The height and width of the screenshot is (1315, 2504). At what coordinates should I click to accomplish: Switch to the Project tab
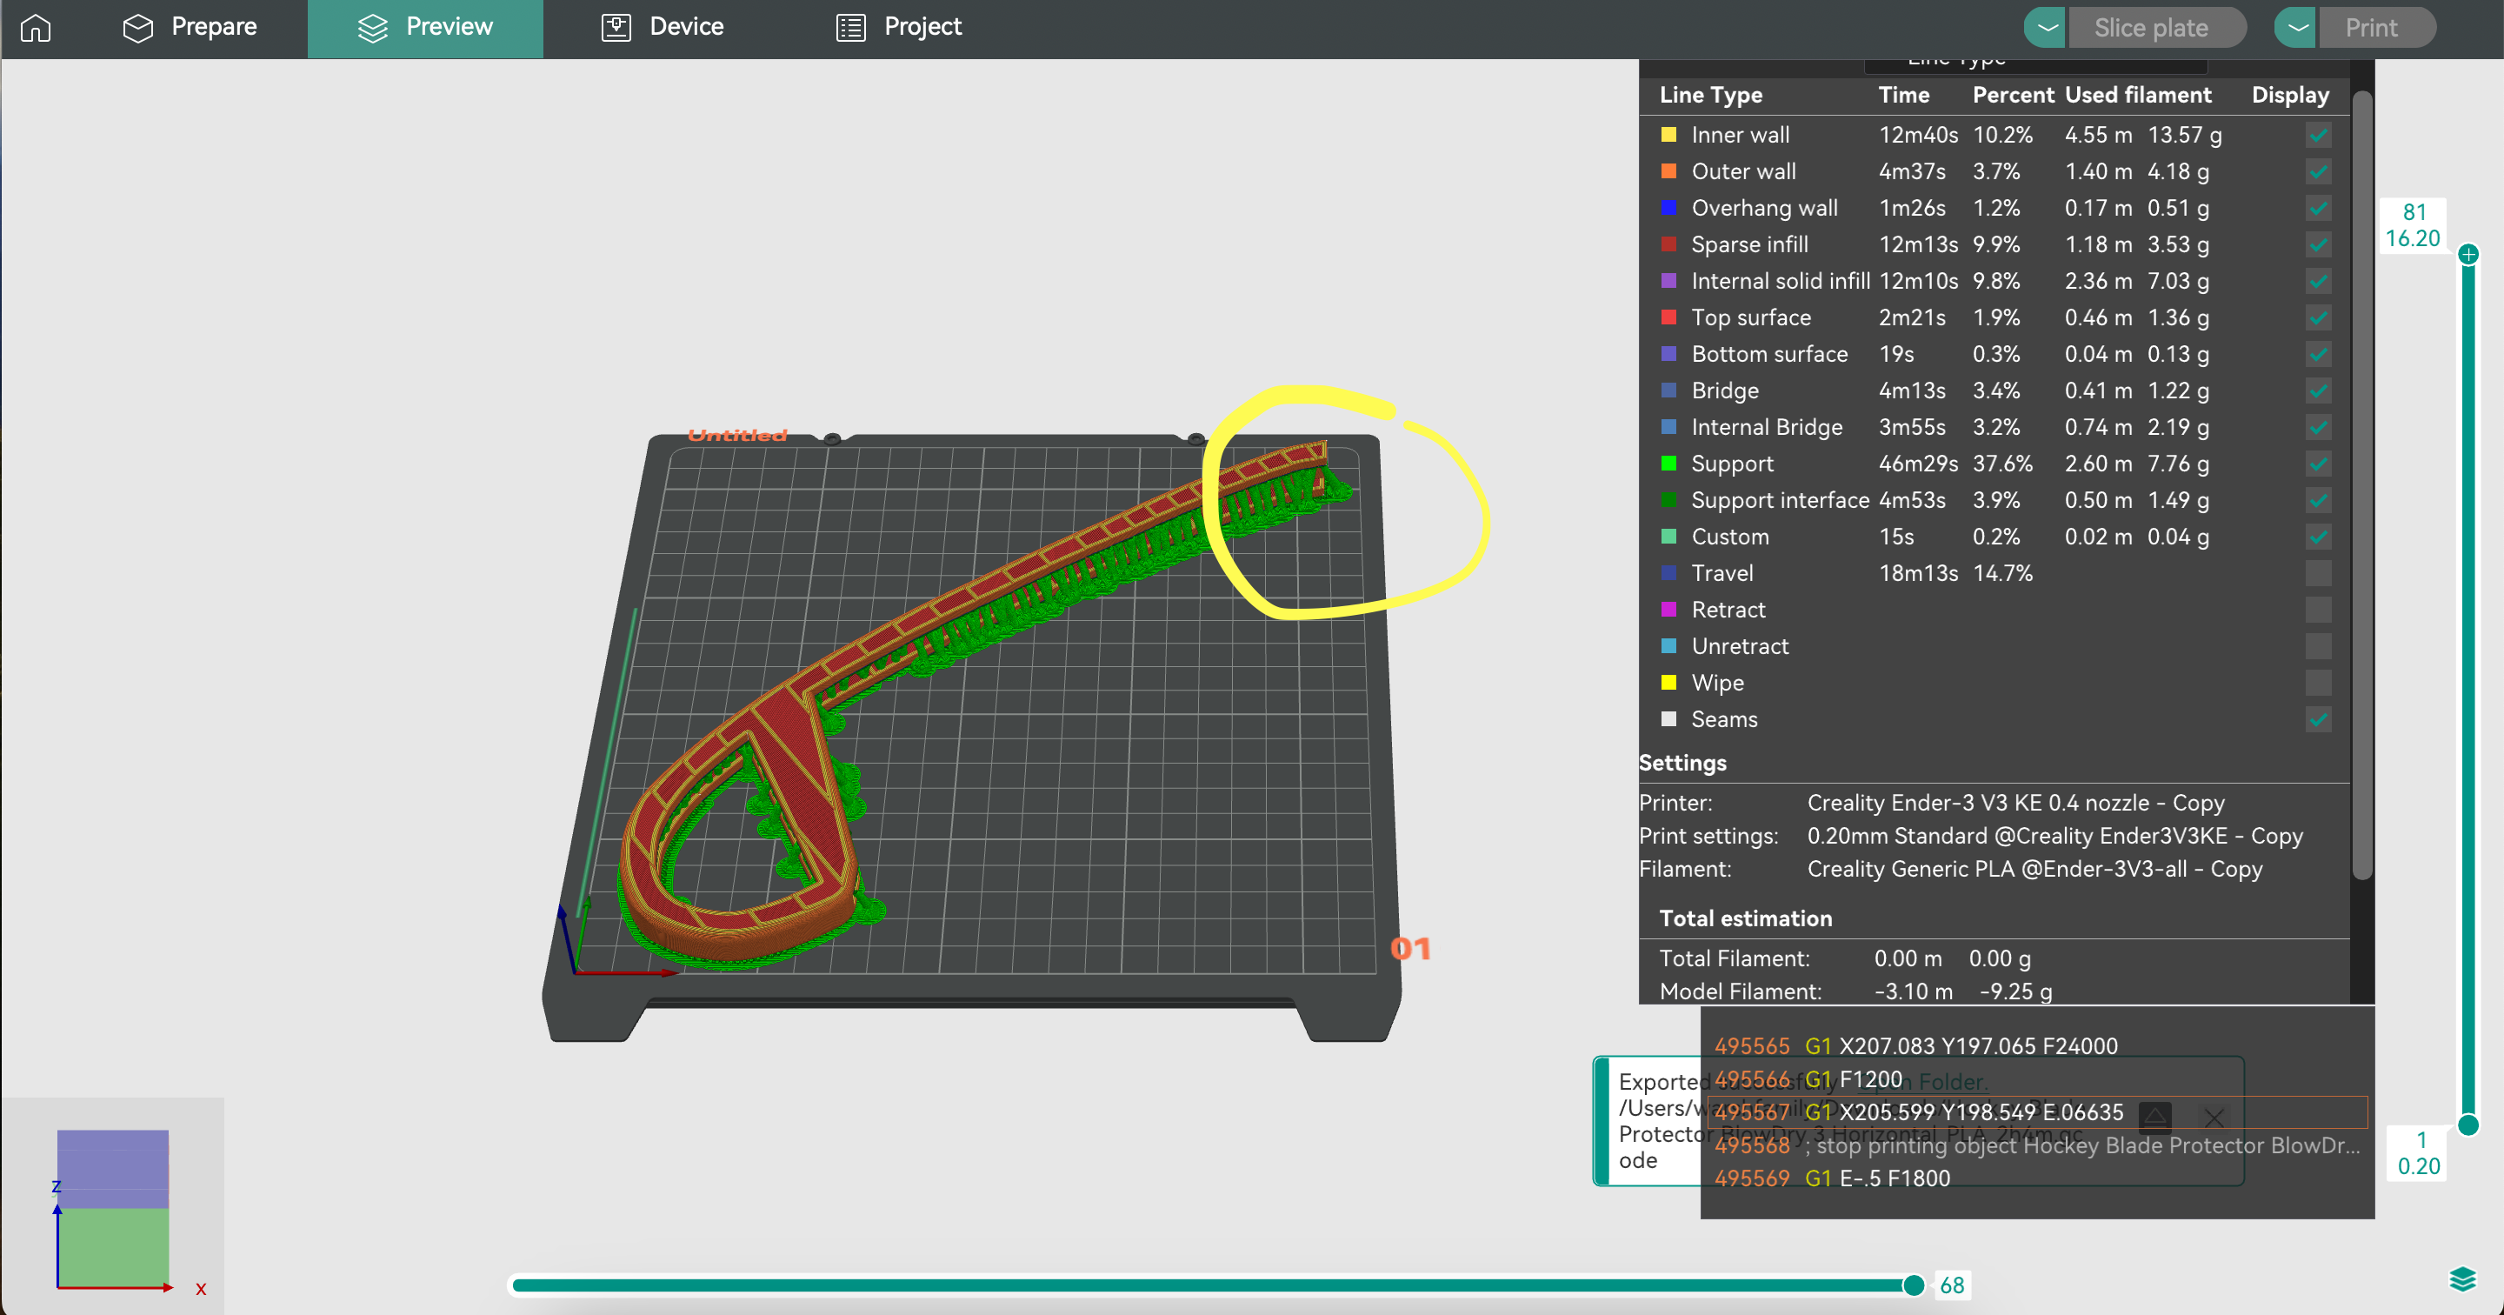tap(897, 27)
